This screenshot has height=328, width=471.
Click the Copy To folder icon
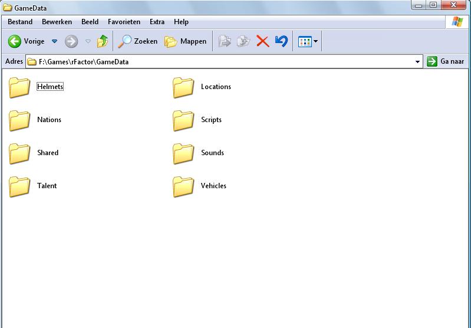click(x=243, y=41)
